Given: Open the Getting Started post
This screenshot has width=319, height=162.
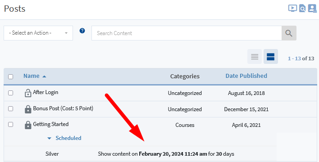Looking at the screenshot, I should click(51, 124).
